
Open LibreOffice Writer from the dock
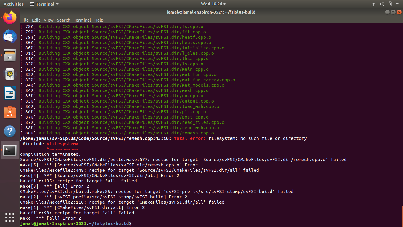[10, 93]
